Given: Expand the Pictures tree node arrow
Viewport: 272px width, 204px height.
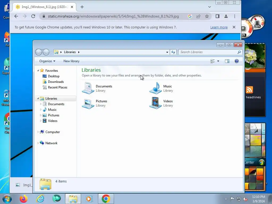Looking at the screenshot, I should tap(41, 115).
